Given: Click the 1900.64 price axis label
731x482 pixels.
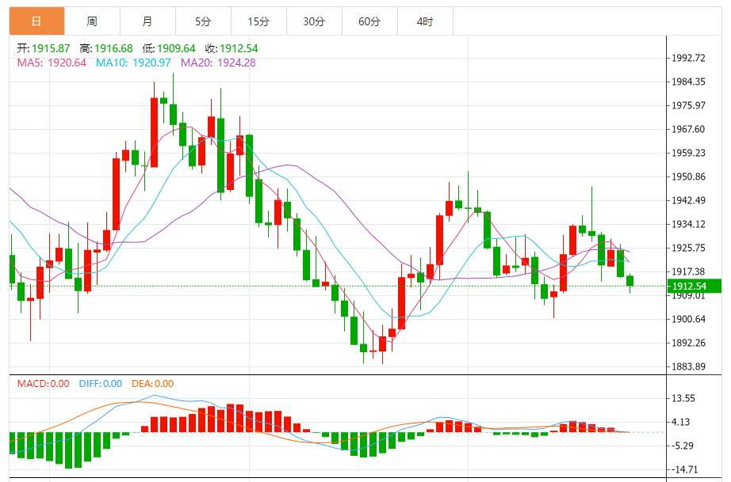Looking at the screenshot, I should (x=688, y=319).
